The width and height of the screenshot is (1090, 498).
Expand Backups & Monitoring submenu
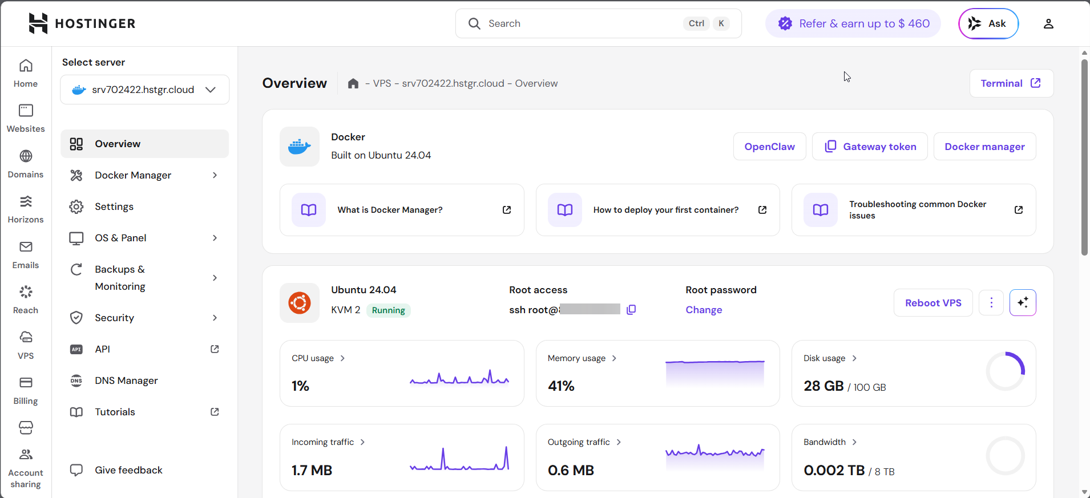tap(215, 278)
